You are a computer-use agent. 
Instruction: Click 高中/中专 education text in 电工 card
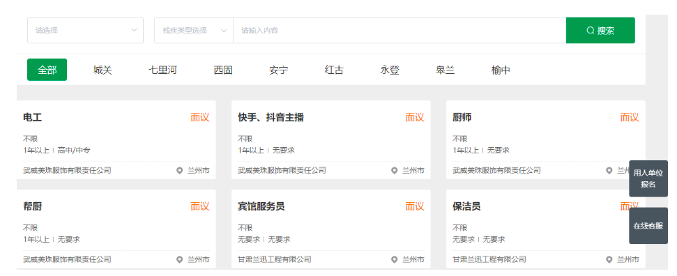point(74,151)
